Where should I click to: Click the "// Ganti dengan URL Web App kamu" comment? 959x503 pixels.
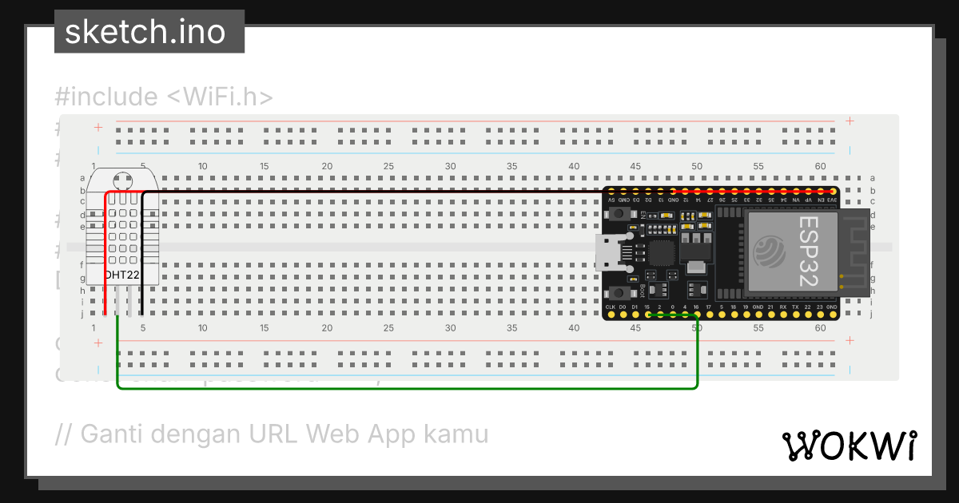[272, 434]
